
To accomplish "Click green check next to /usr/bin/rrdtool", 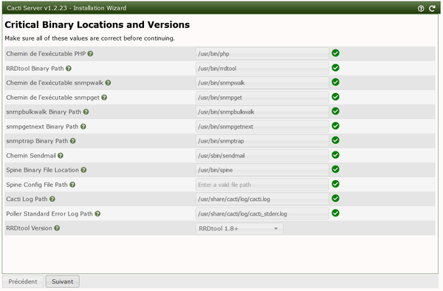I will pos(335,68).
